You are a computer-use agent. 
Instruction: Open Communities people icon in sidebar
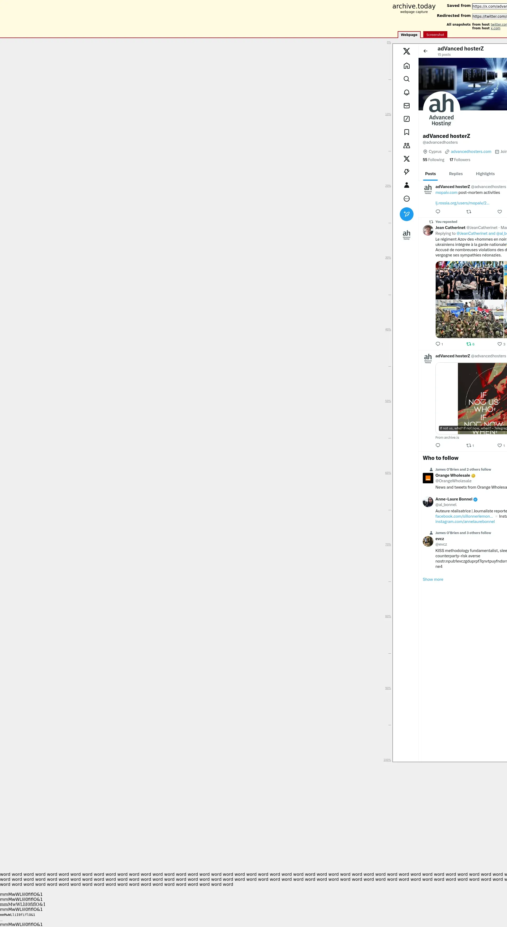(406, 146)
